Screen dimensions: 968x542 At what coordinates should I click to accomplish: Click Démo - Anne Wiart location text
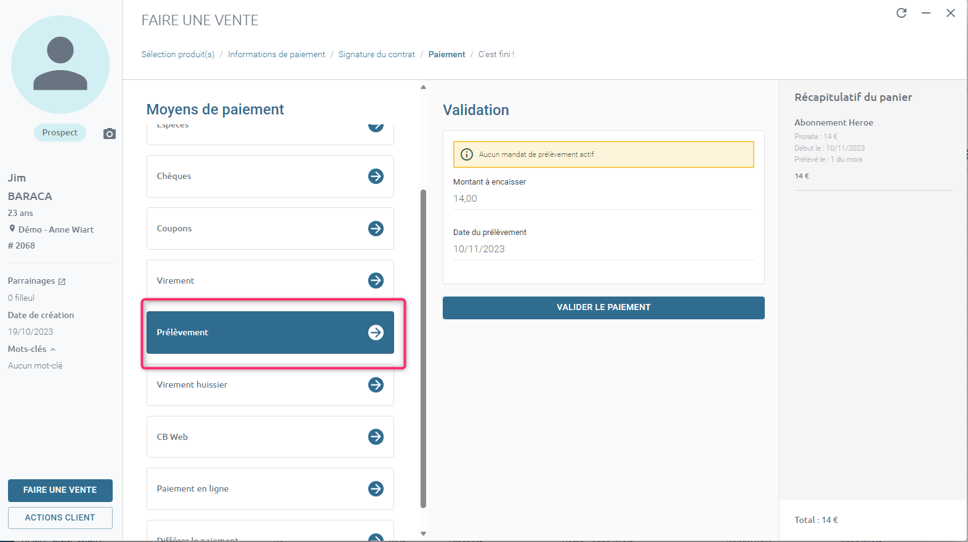[56, 229]
